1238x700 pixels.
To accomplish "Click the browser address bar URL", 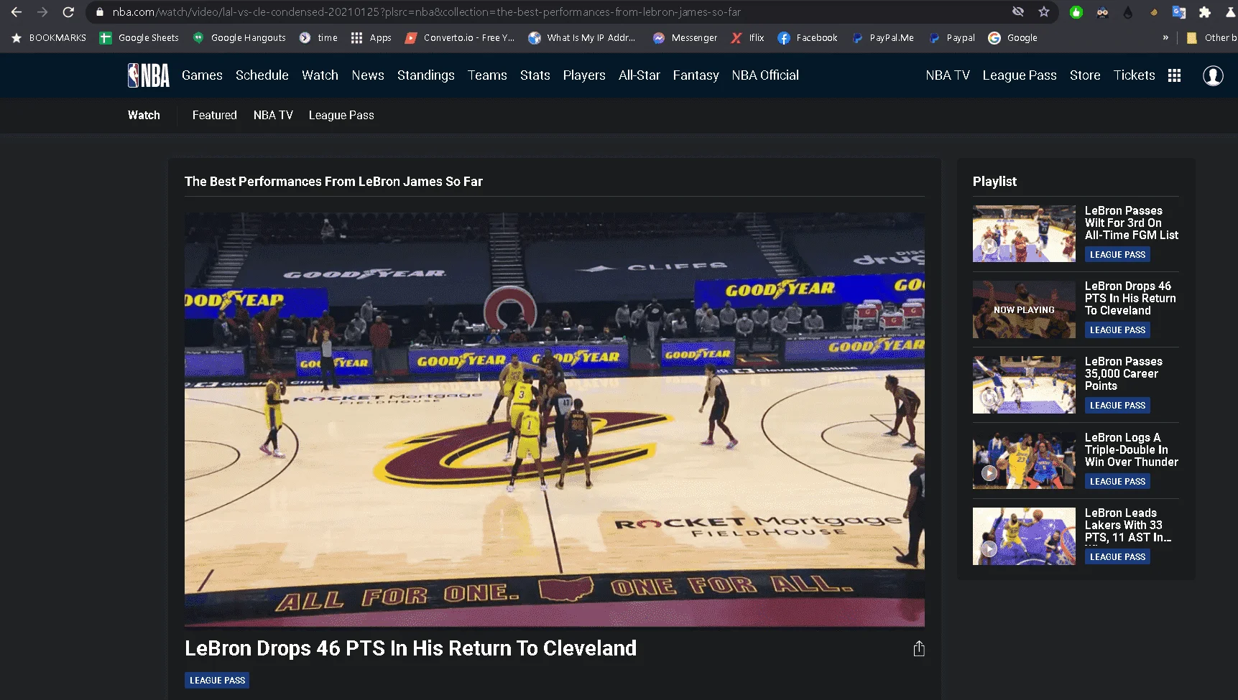I will pos(426,12).
